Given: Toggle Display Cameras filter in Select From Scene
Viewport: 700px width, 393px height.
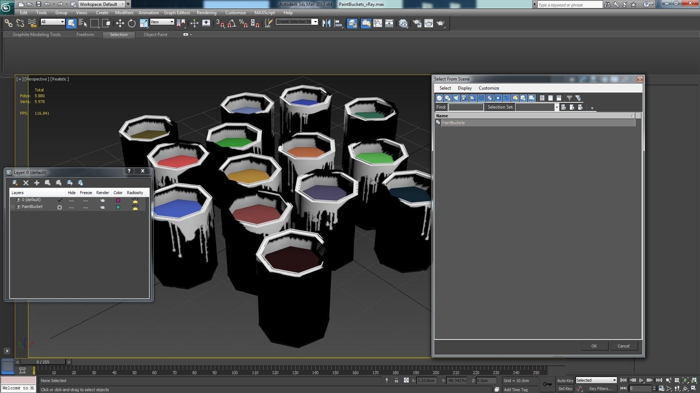Looking at the screenshot, I should [x=464, y=98].
